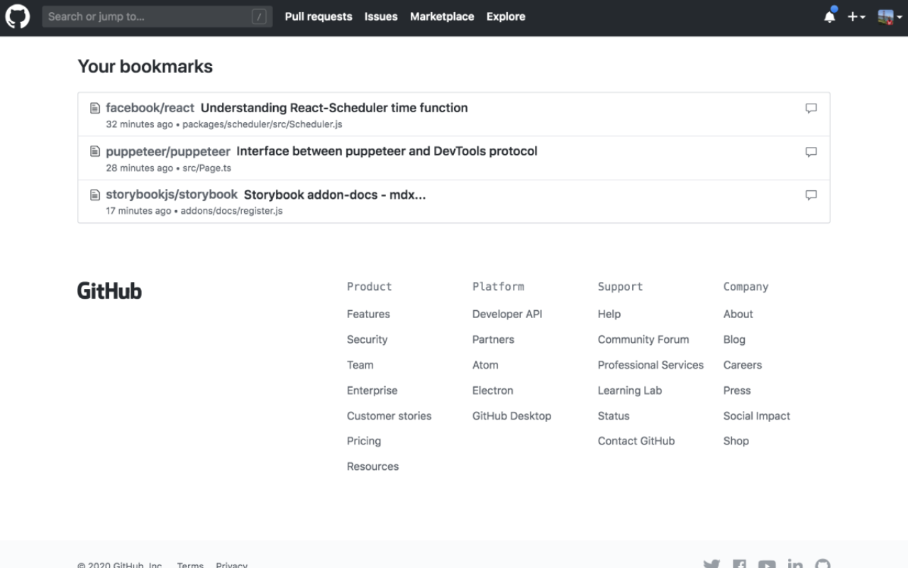
Task: Click the comment icon on the facebook/react bookmark
Action: click(x=811, y=108)
